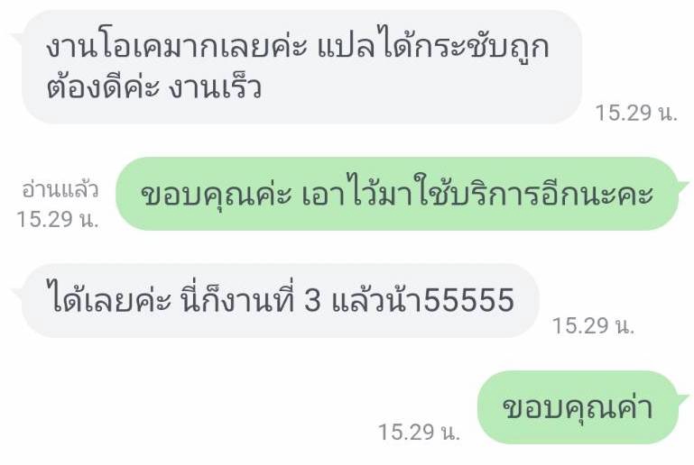Click the number 3 in third message
This screenshot has width=694, height=465.
pos(312,300)
